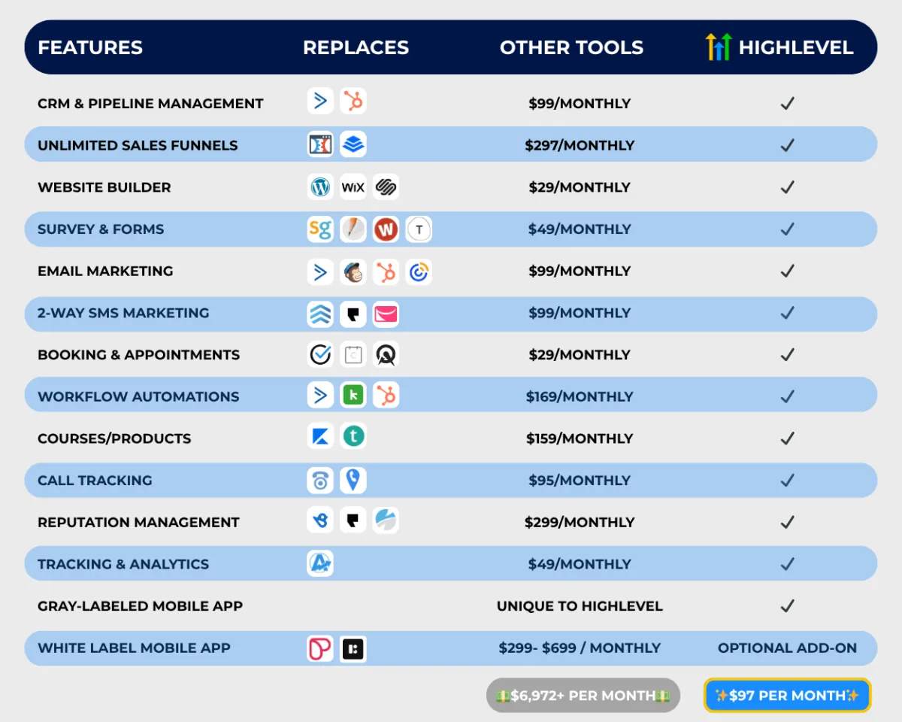Screen dimensions: 902x722
Task: Click the '$95/MONTHLY' price
Action: click(580, 481)
